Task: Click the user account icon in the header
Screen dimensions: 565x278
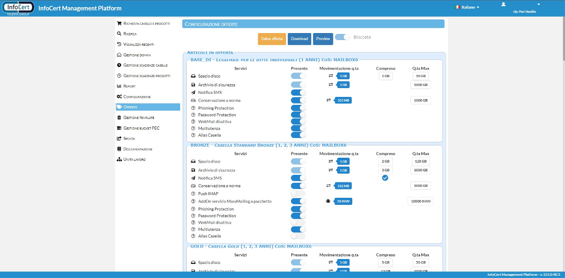Action: 503,4
